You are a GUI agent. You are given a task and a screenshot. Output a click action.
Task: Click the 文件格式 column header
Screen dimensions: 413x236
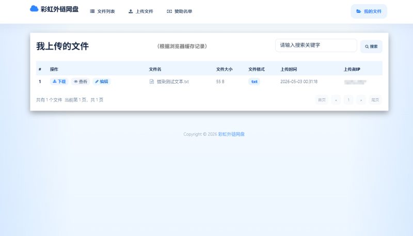(x=256, y=69)
